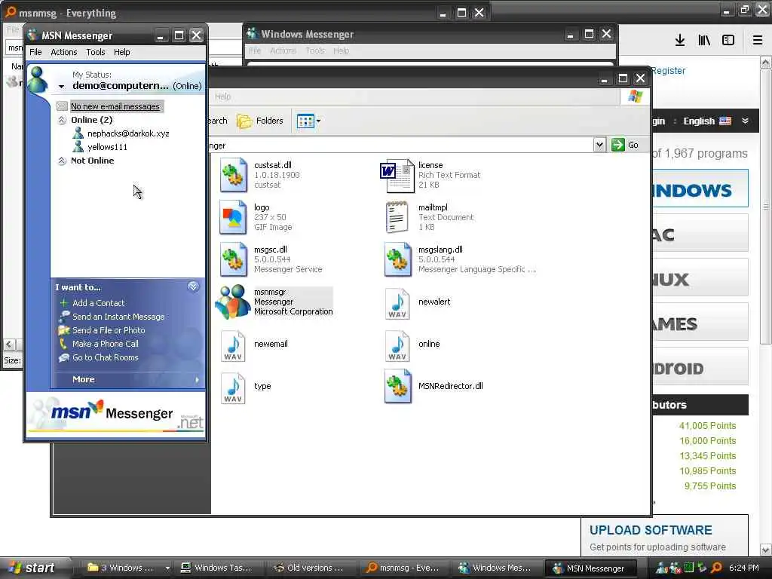Expand the More submenu arrow
Screen dimensions: 772x579
pos(197,380)
